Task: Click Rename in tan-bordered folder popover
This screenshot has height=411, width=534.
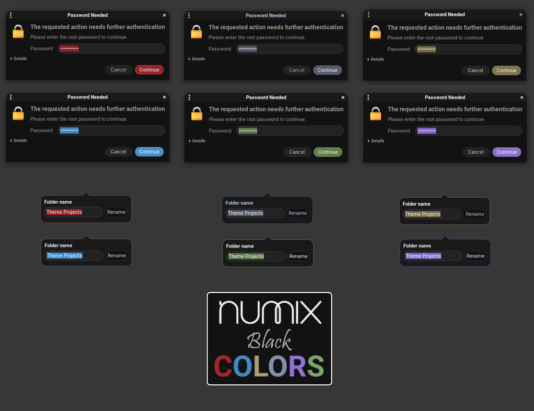Action: tap(475, 214)
